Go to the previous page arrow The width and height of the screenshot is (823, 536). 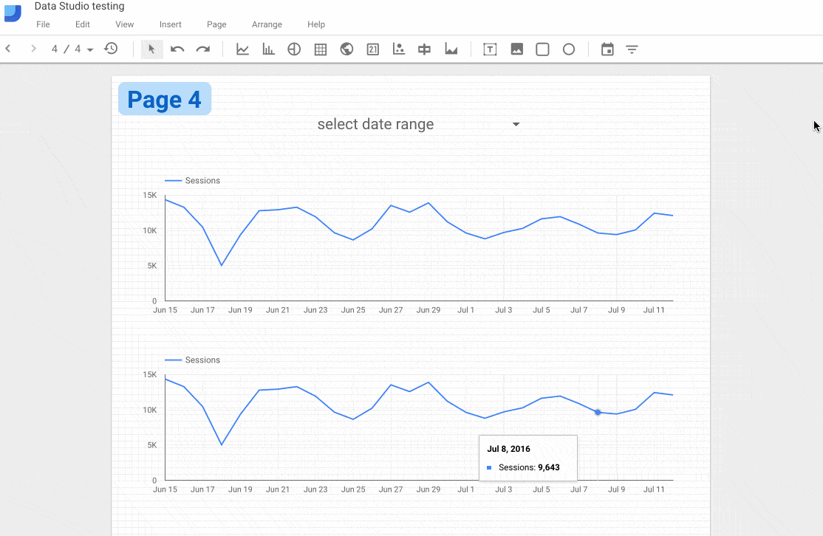(x=8, y=49)
